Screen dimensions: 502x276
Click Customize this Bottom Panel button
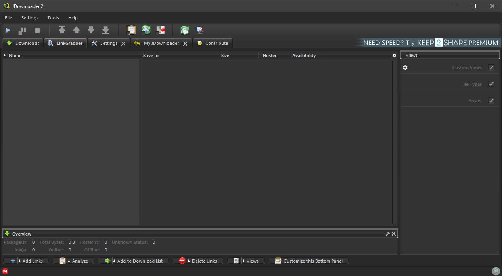coord(309,261)
